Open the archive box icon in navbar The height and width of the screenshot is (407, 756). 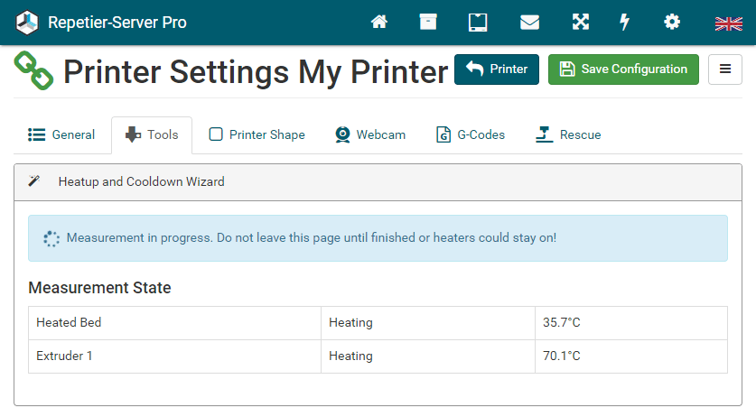428,23
